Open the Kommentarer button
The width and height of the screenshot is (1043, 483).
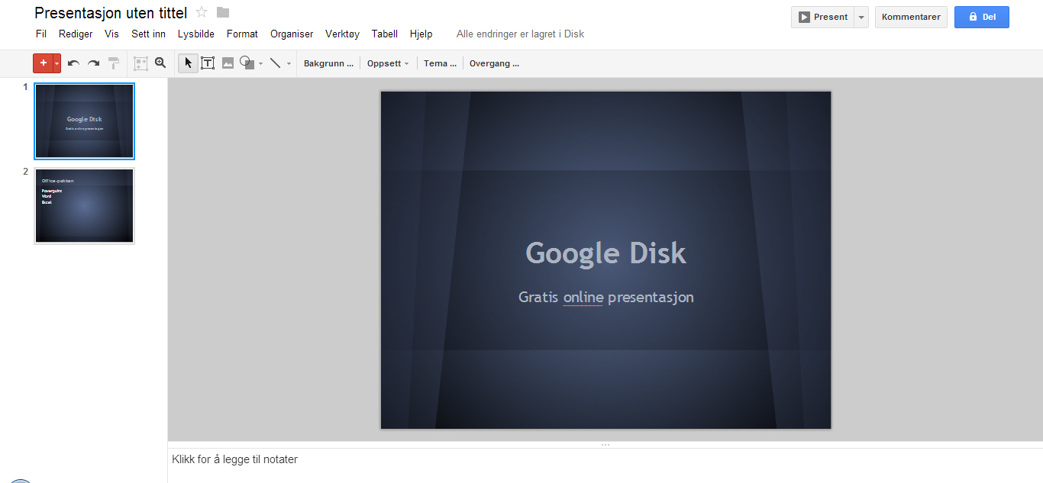911,17
